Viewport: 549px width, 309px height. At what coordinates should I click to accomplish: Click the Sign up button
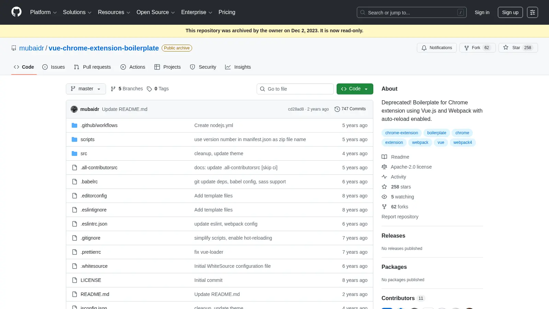510,12
